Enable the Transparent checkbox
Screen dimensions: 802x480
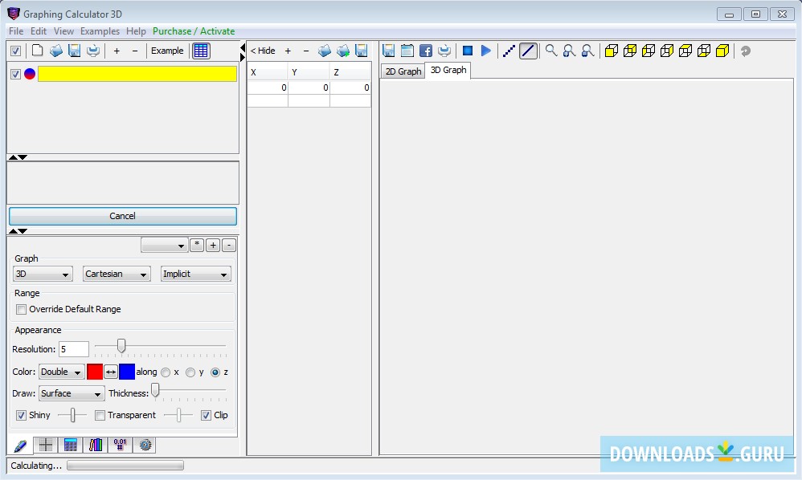(100, 415)
